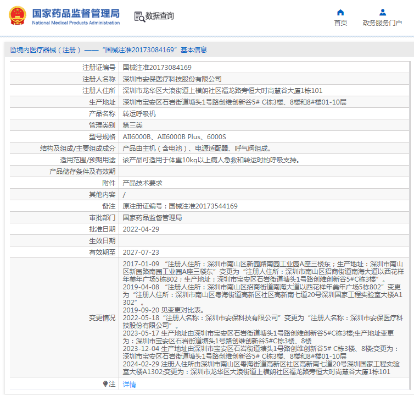Click the 境内医疗器械（注册）breadcrumb heading
The width and height of the screenshot is (414, 395).
click(x=49, y=50)
